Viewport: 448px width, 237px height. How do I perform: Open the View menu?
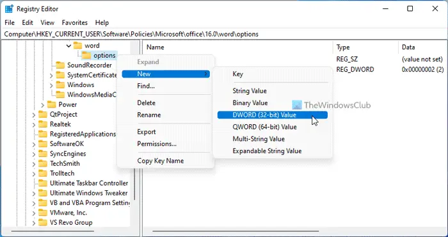pos(47,22)
